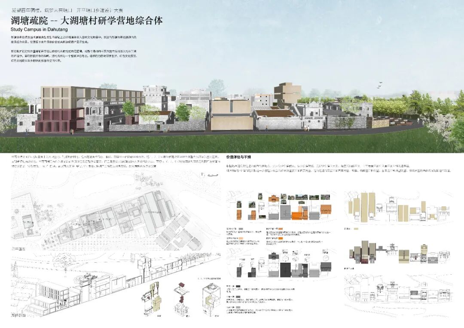This screenshot has height=328, width=464.
Task: Pick the bright orange legend swatch in second row
Action: pos(281,238)
